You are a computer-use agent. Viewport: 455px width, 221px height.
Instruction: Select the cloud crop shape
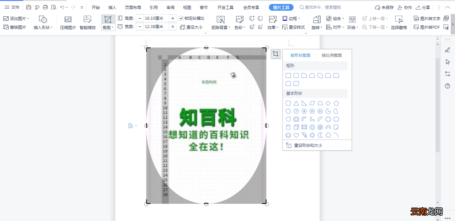328,135
